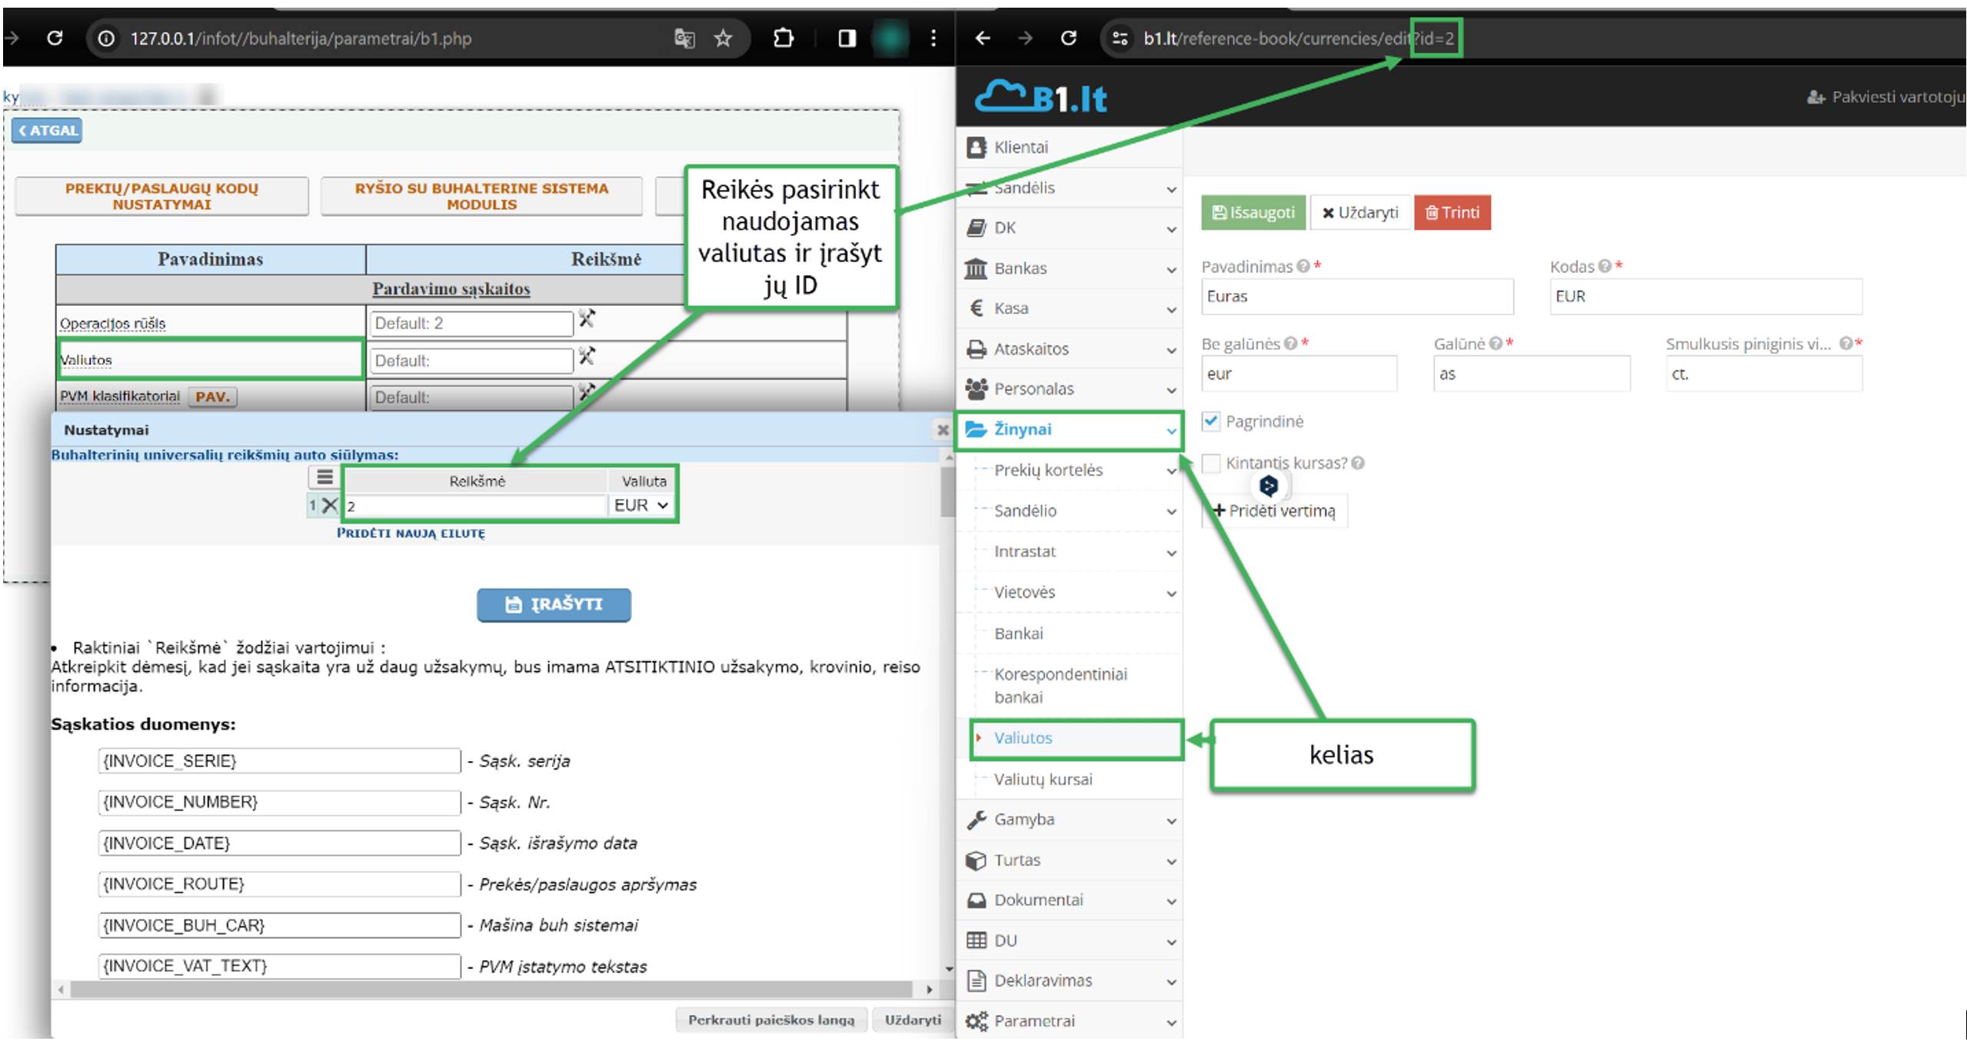Open the translate page icon

coord(684,38)
